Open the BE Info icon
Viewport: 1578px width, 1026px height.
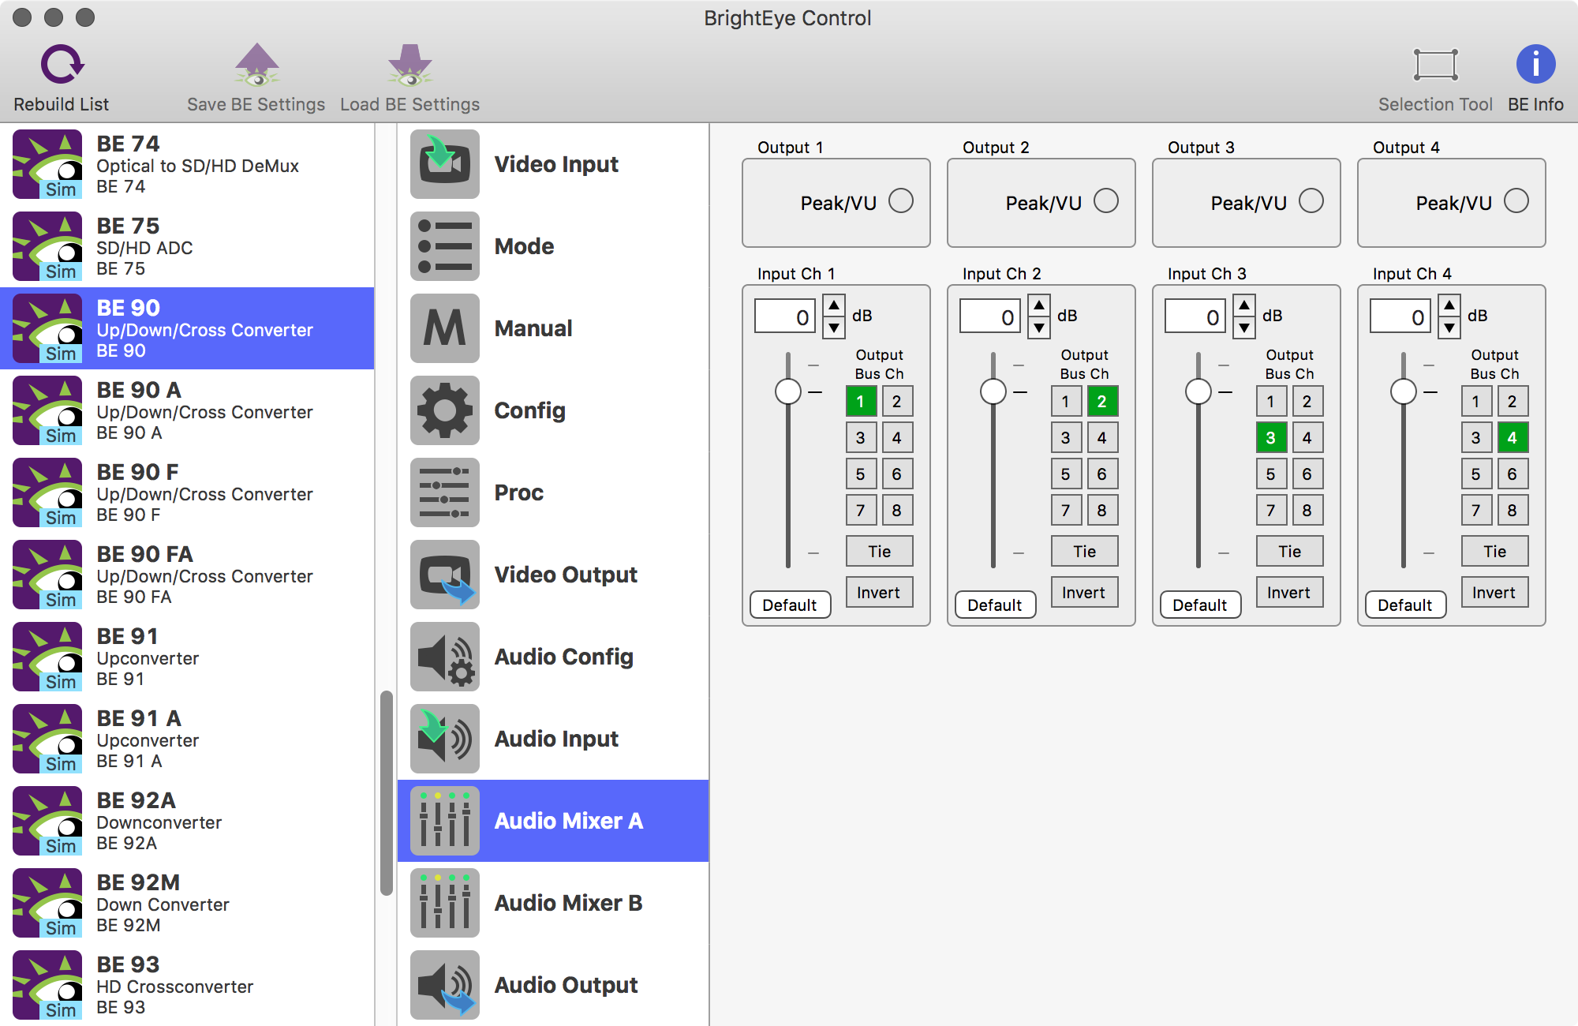tap(1535, 65)
